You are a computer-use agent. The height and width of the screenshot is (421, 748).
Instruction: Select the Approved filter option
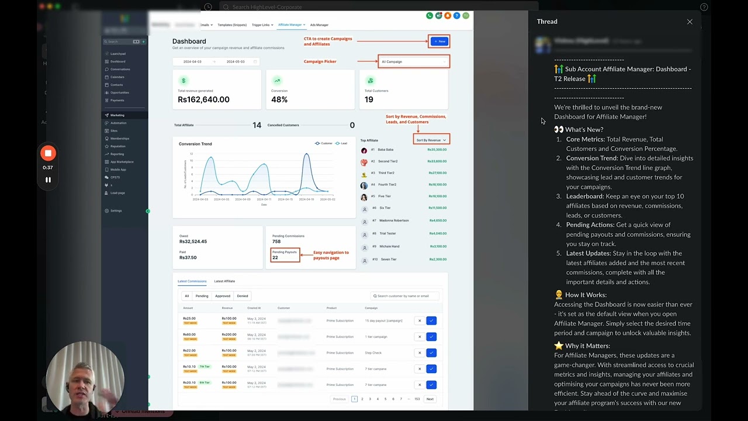click(223, 296)
